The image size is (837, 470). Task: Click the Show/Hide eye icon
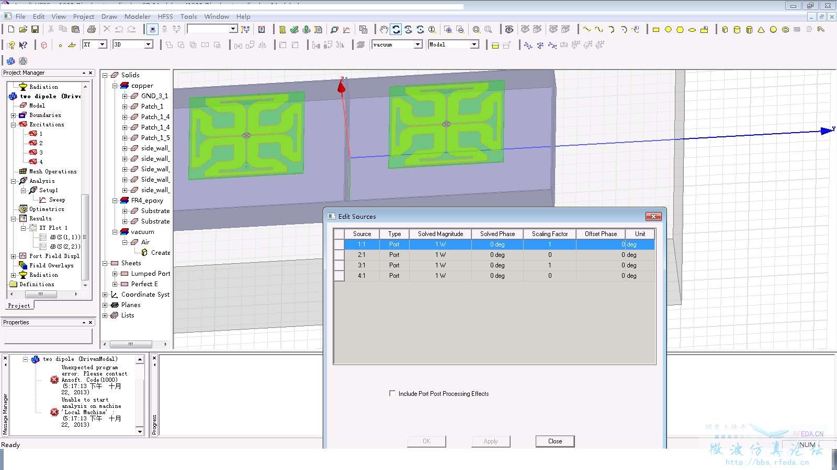pyautogui.click(x=509, y=29)
